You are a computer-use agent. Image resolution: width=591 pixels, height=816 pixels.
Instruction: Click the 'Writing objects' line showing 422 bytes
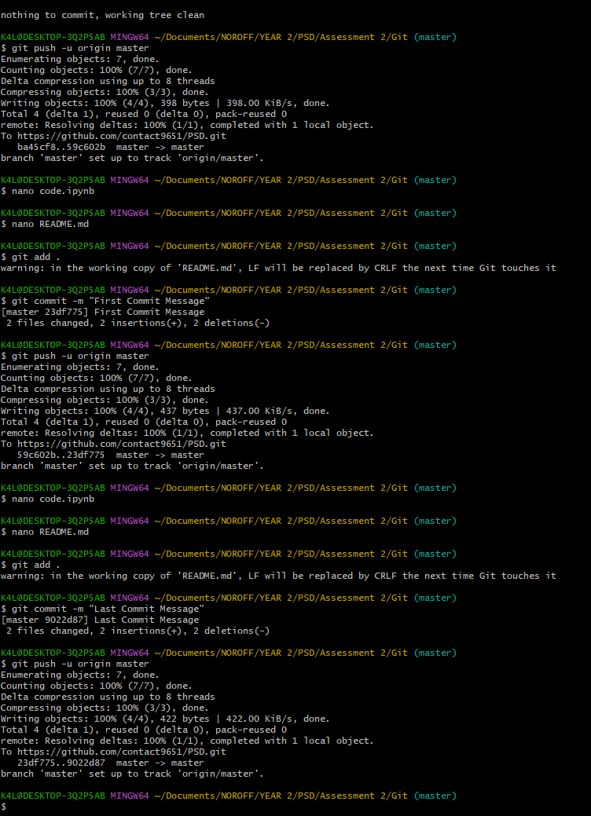(165, 719)
